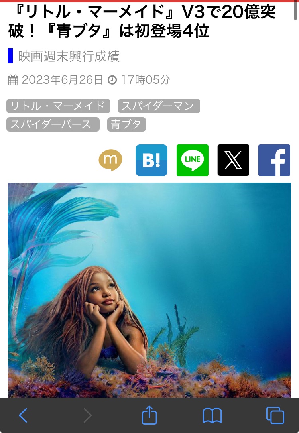Tap the article headline text
299x433 pixels.
pos(142,21)
